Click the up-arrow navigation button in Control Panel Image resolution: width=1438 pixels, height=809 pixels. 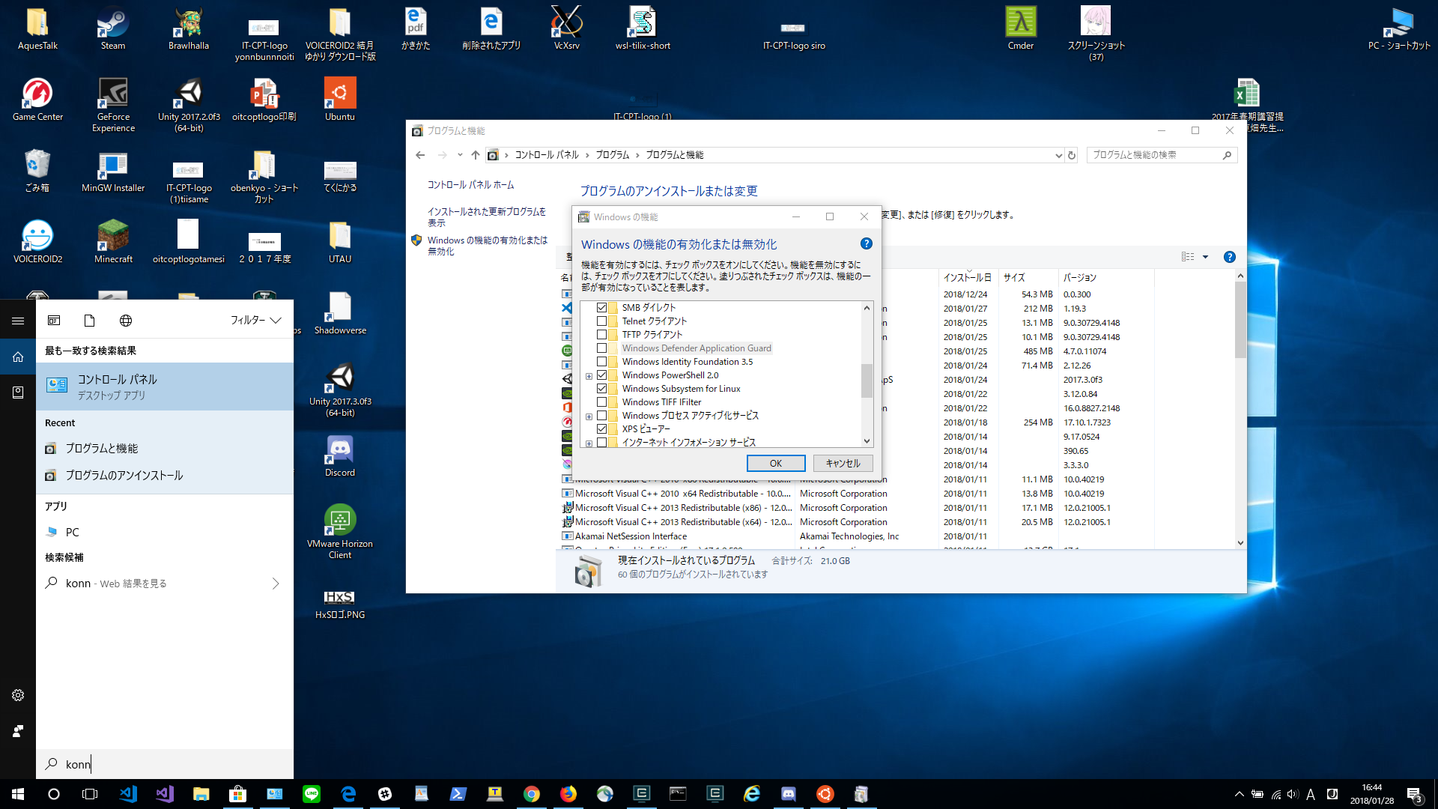point(475,155)
